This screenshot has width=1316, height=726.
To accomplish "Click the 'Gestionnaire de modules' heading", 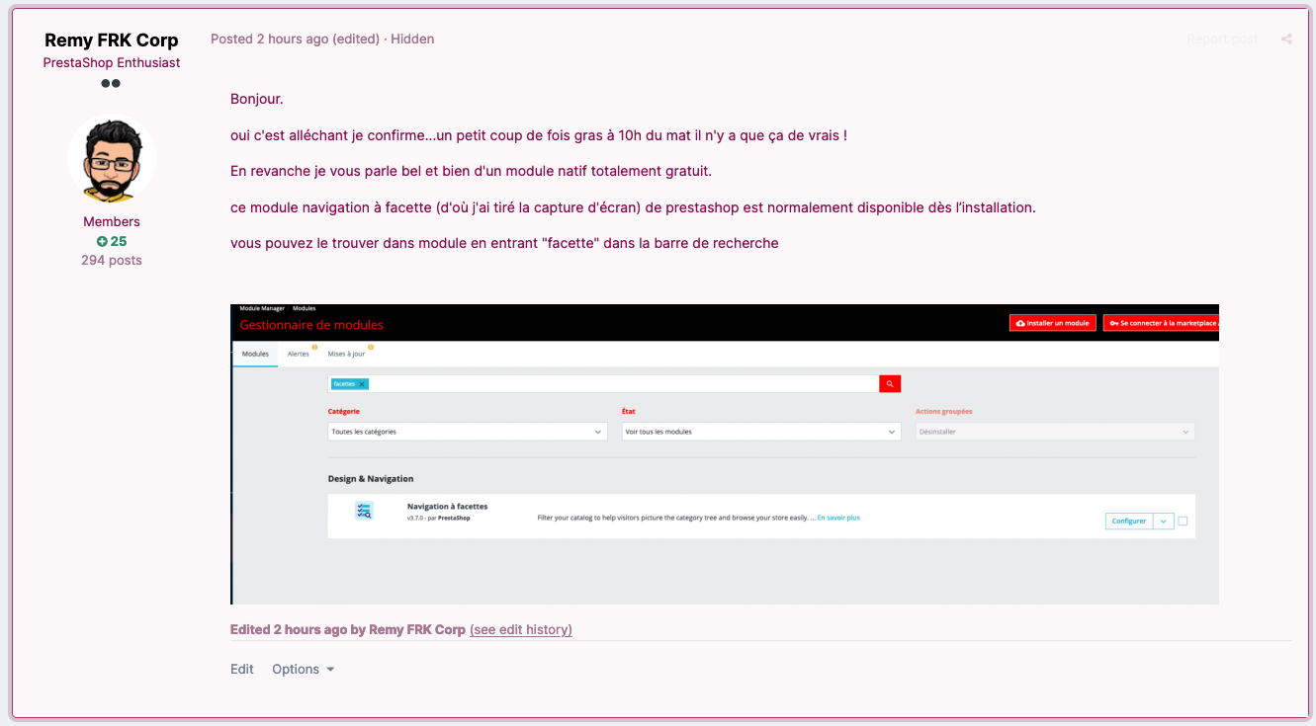I will click(311, 325).
